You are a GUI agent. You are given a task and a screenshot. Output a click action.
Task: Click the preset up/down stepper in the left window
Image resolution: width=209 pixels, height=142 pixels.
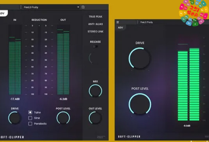(21, 7)
